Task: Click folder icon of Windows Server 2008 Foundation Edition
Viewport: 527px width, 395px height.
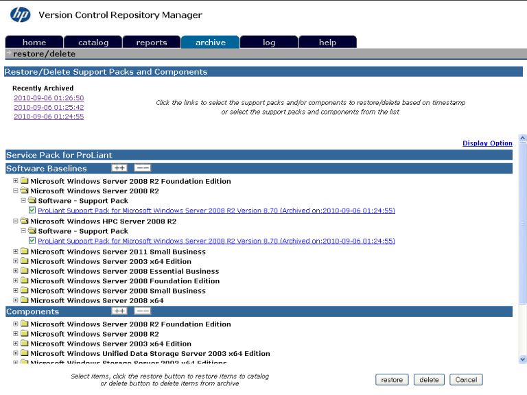Action: pos(24,280)
